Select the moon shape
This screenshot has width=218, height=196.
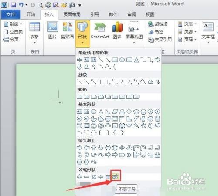[x=150, y=125]
